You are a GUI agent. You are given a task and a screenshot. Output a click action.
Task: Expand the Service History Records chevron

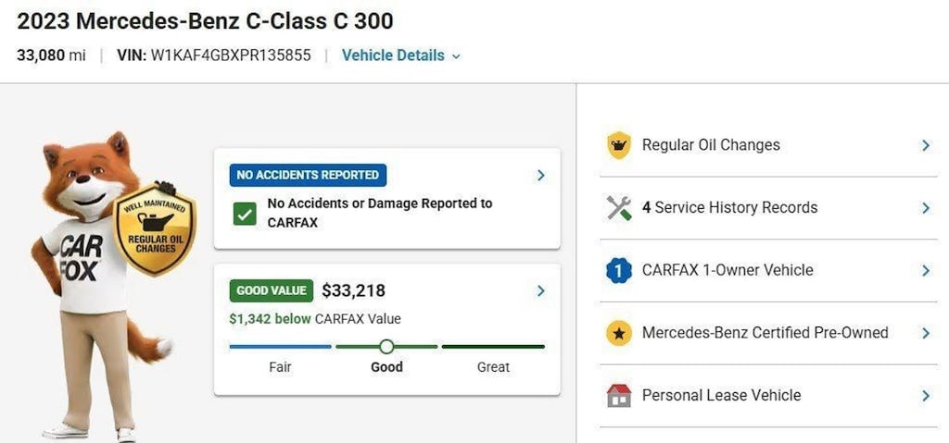coord(926,208)
